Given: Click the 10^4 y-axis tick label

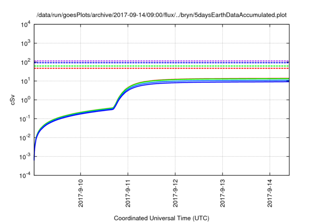Looking at the screenshot, I should [25, 24].
